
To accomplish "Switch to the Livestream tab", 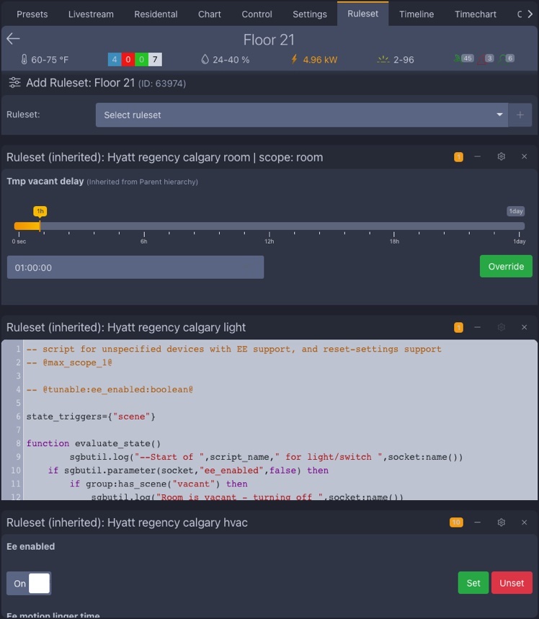I will [91, 14].
